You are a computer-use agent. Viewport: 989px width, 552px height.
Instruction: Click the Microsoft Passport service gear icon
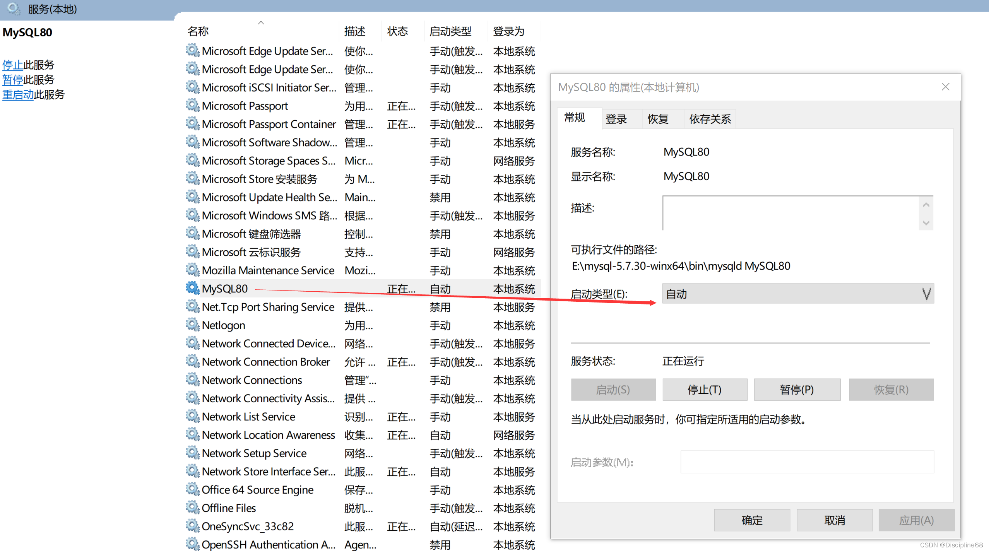pyautogui.click(x=192, y=105)
